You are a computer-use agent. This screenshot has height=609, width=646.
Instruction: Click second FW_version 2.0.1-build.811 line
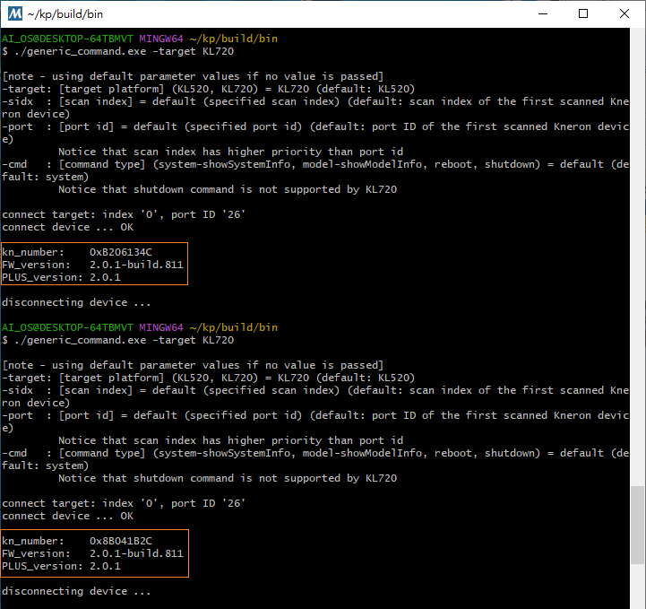pyautogui.click(x=92, y=553)
